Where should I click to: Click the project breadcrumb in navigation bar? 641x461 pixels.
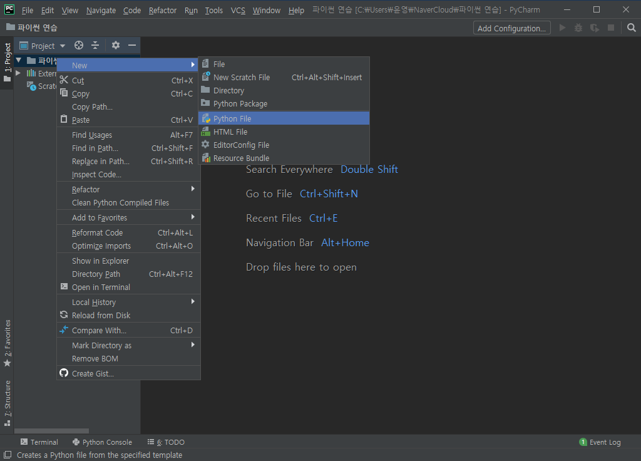coord(31,28)
